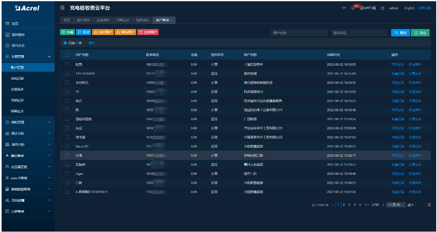
Task: Focus the 用户名称 search field
Action: 299,33
